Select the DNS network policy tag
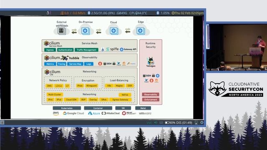This screenshot has height=150, width=267. click(49, 86)
